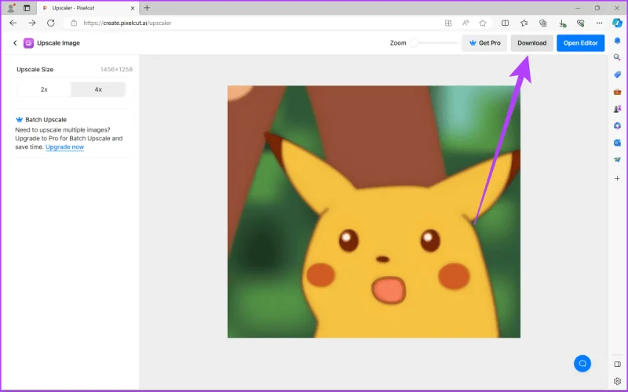Add a sidebar app with plus icon
This screenshot has height=392, width=628.
617,178
